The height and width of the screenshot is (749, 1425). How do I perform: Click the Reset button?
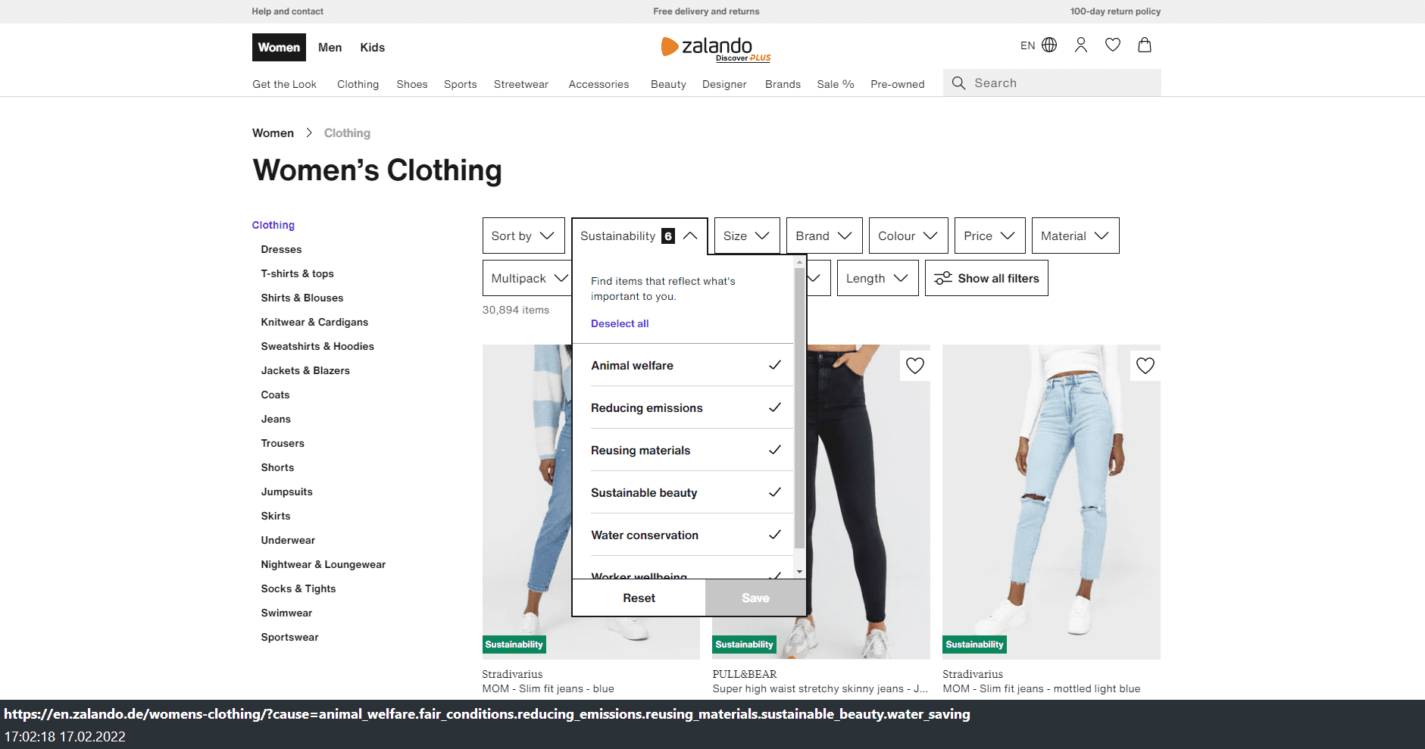(x=639, y=598)
